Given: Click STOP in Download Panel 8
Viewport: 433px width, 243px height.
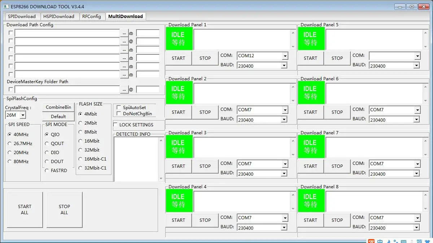Looking at the screenshot, I should click(337, 220).
